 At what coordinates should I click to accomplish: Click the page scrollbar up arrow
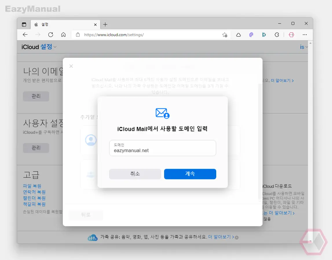[310, 43]
